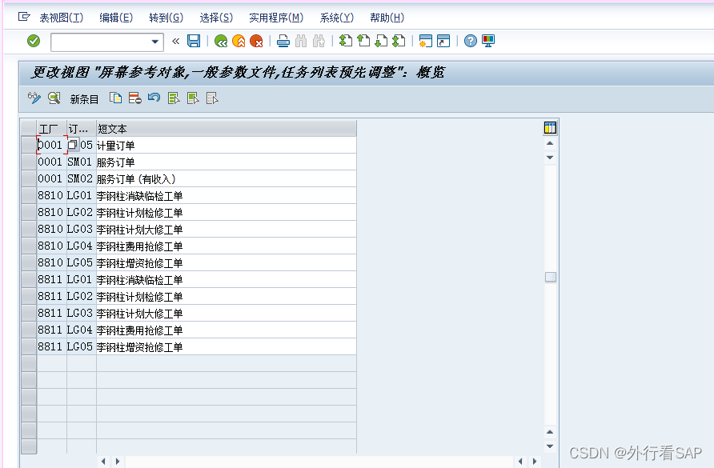
Task: Open the 编辑(E) menu
Action: [116, 18]
